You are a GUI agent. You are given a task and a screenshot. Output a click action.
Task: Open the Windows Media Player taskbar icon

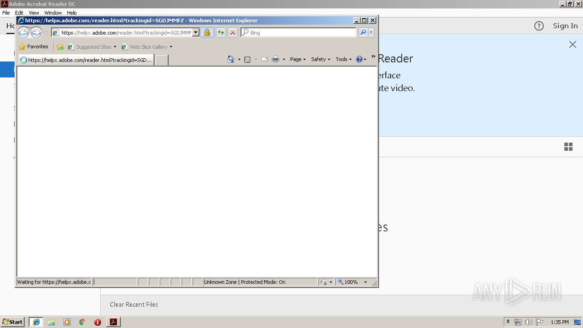(x=67, y=322)
